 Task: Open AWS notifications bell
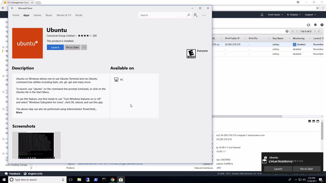[x=262, y=15]
